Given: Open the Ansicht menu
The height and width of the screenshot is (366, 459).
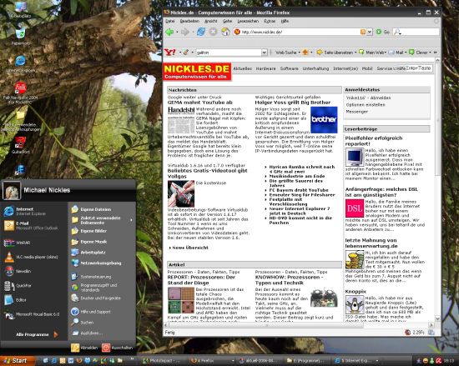Looking at the screenshot, I should pyautogui.click(x=211, y=21).
